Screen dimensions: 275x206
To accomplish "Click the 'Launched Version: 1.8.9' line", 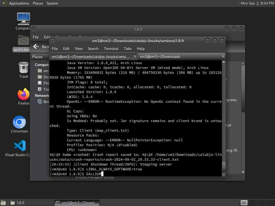I will tap(91, 92).
